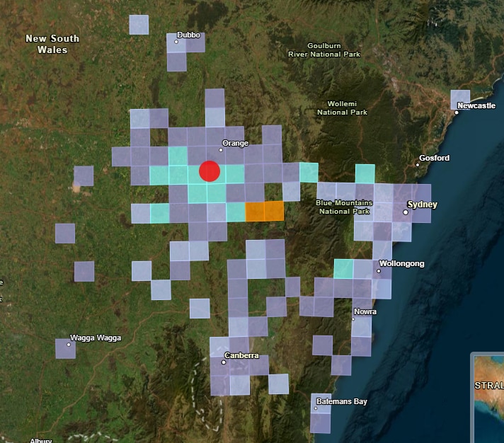
Task: Click the red epicenter circle near Orange
Action: [x=210, y=171]
